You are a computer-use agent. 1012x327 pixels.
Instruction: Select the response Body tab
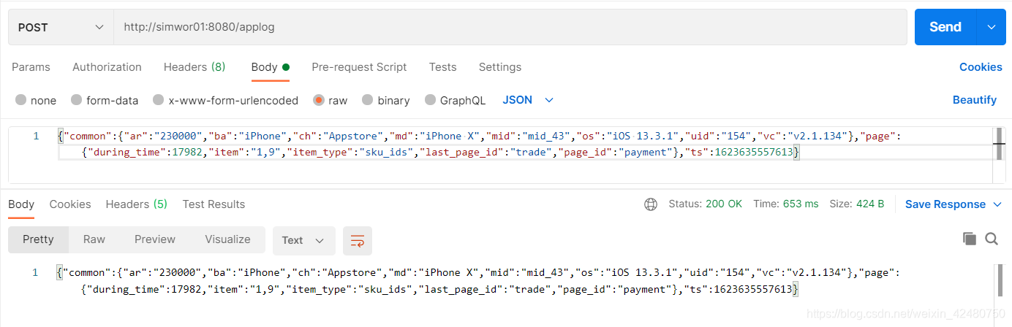pyautogui.click(x=21, y=204)
